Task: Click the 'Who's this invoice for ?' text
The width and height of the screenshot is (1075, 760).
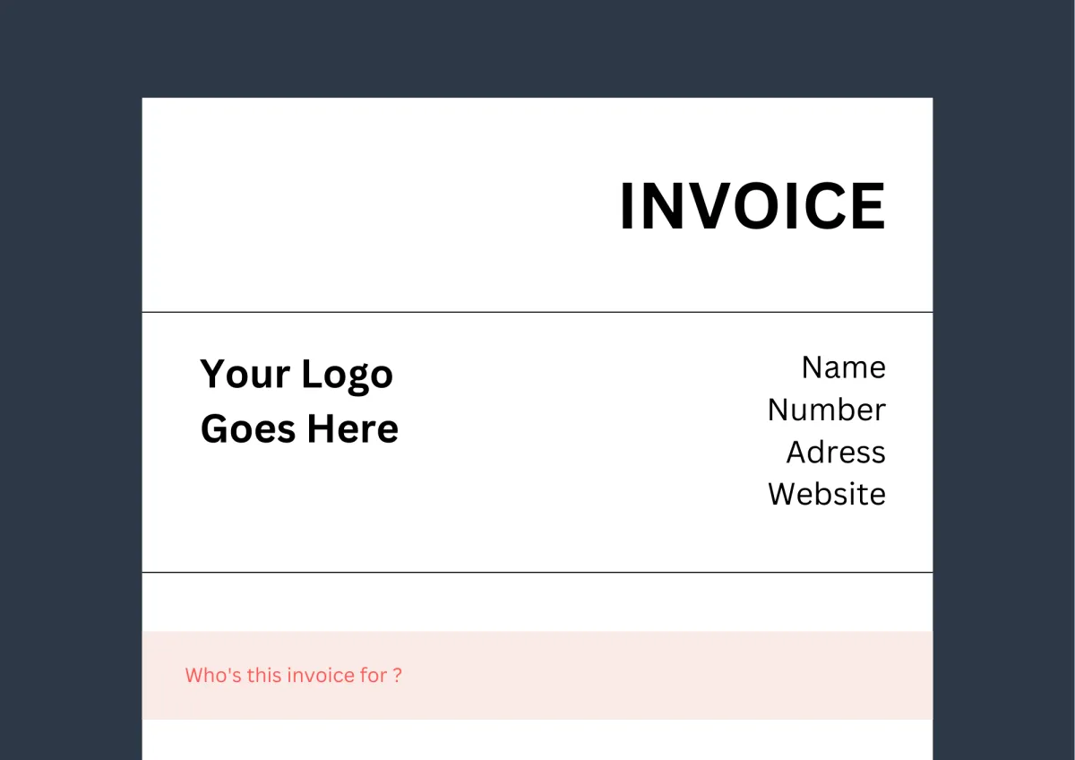Action: tap(294, 675)
